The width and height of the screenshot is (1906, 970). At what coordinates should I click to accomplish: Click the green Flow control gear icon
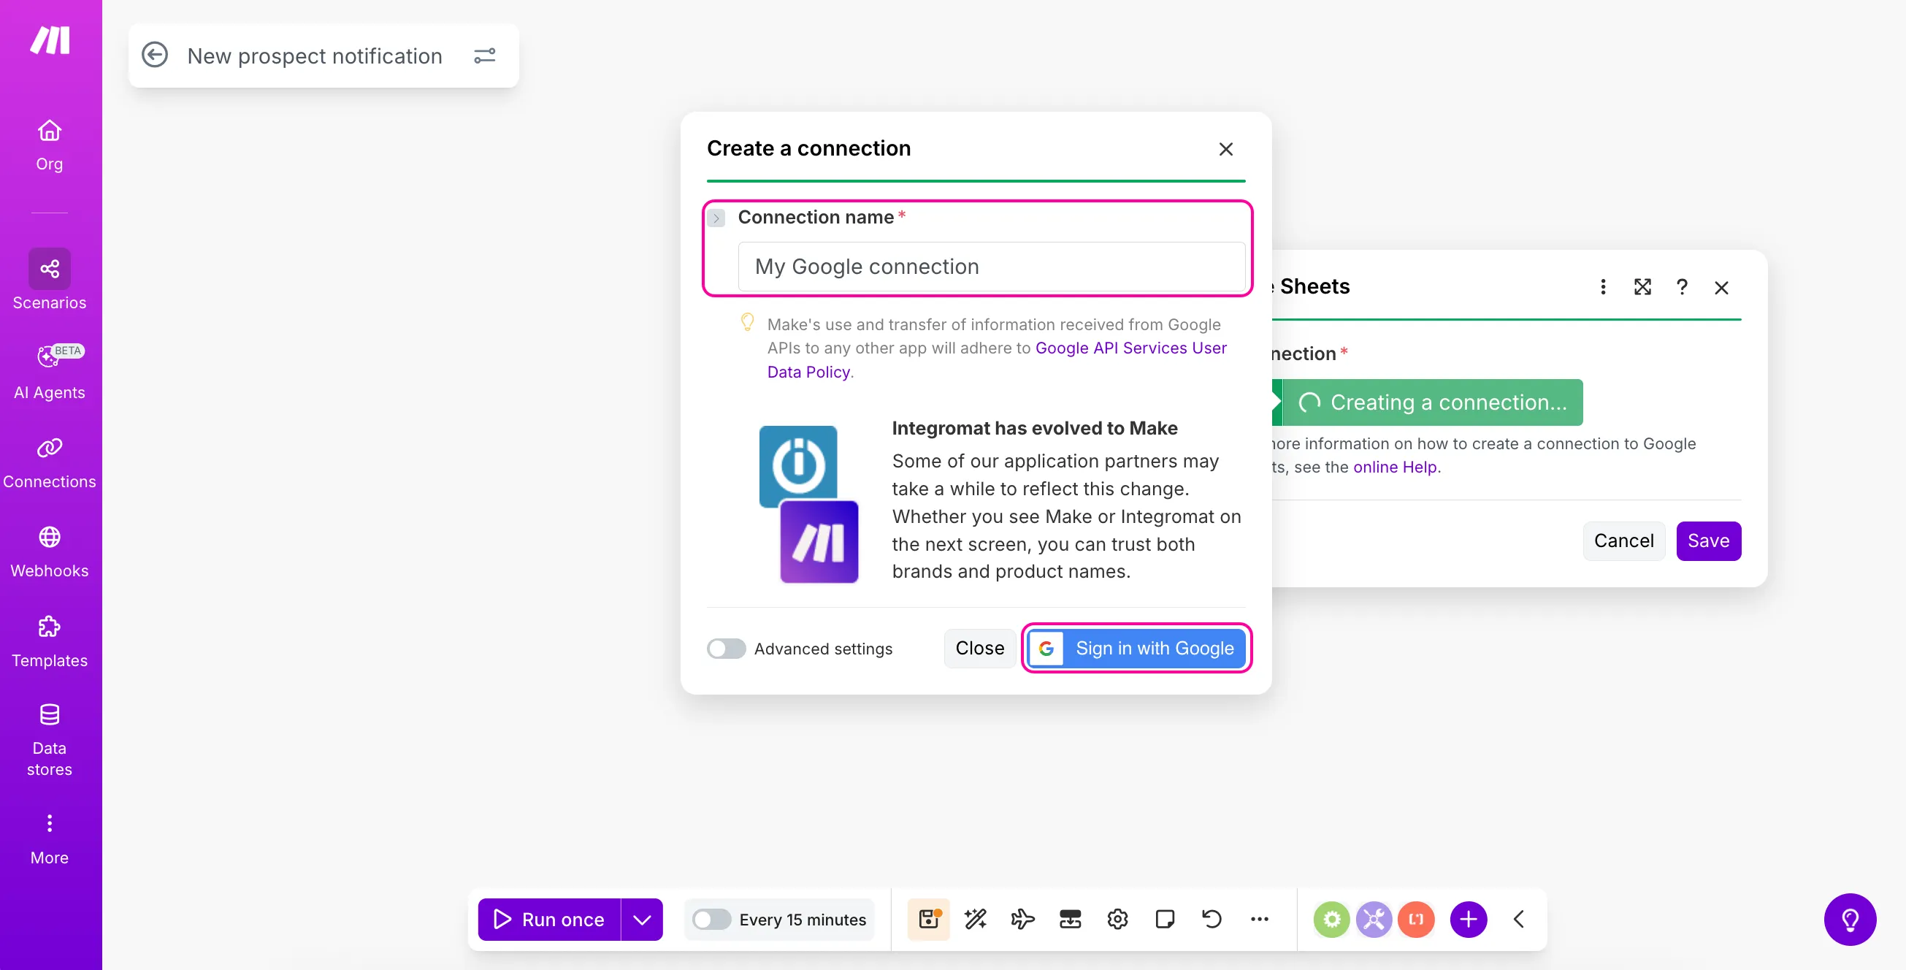[1332, 919]
